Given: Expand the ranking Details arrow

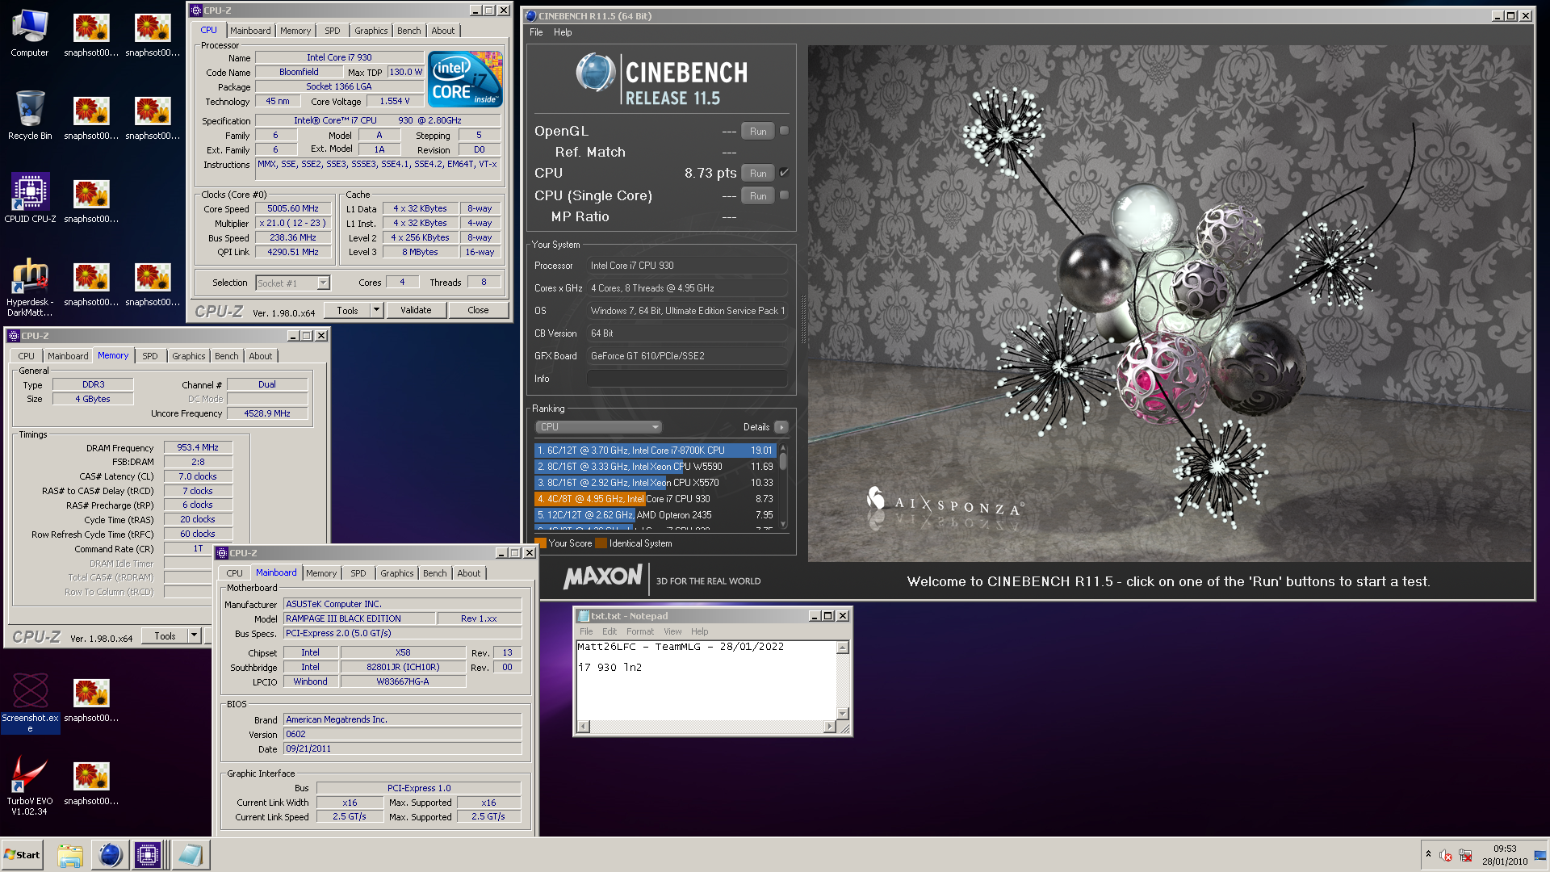Looking at the screenshot, I should pos(781,427).
